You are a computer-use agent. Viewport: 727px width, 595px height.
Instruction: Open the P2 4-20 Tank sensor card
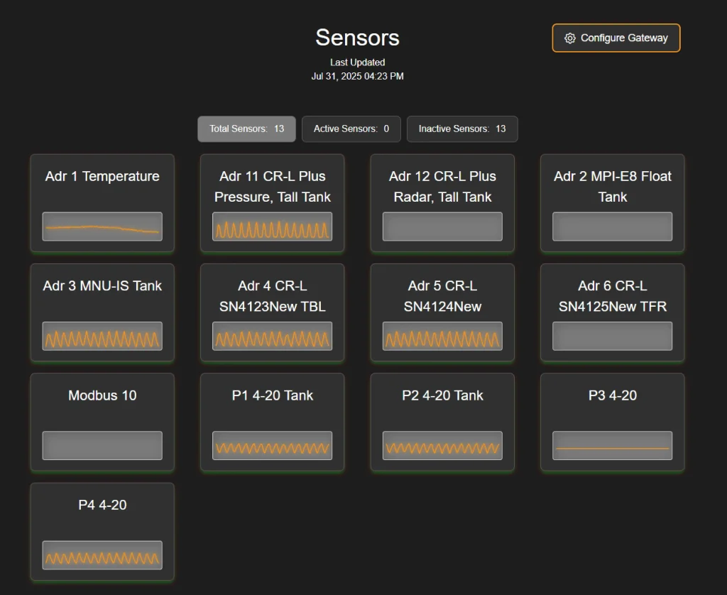(442, 422)
